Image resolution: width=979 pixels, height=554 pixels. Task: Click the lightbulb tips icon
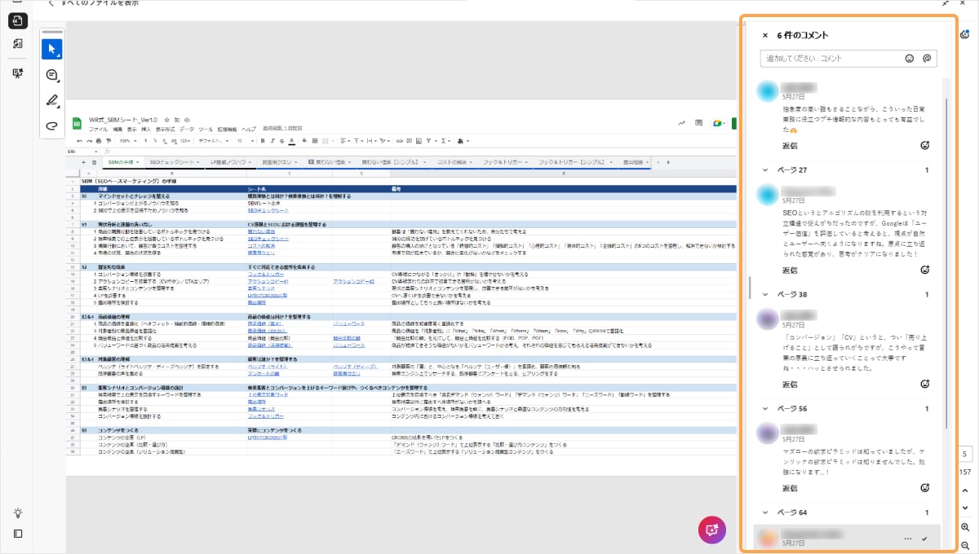click(x=17, y=513)
